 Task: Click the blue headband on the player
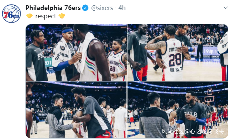[67, 31]
